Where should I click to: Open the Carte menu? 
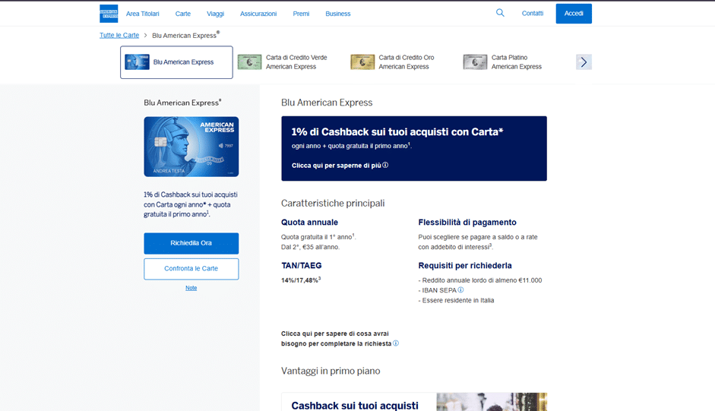(183, 14)
